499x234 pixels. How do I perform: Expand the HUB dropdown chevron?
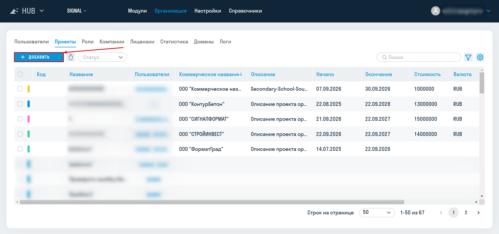pos(42,11)
